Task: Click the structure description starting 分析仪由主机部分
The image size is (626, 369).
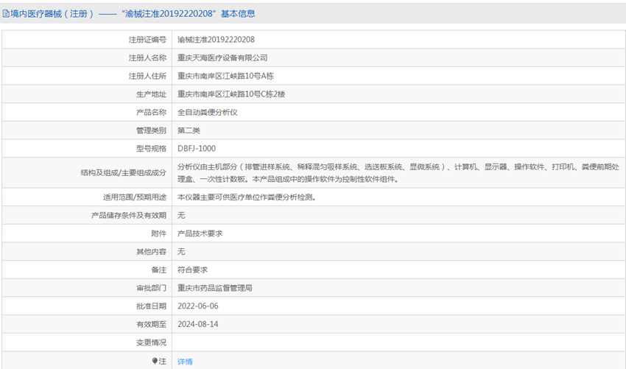Action: click(398, 173)
